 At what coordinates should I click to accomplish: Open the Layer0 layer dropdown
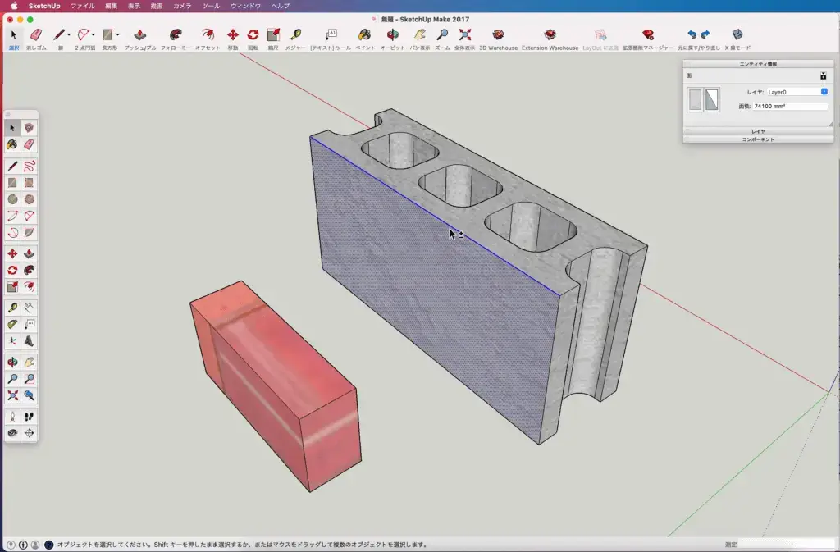click(x=797, y=92)
